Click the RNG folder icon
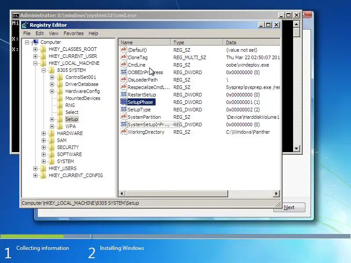 coord(60,105)
